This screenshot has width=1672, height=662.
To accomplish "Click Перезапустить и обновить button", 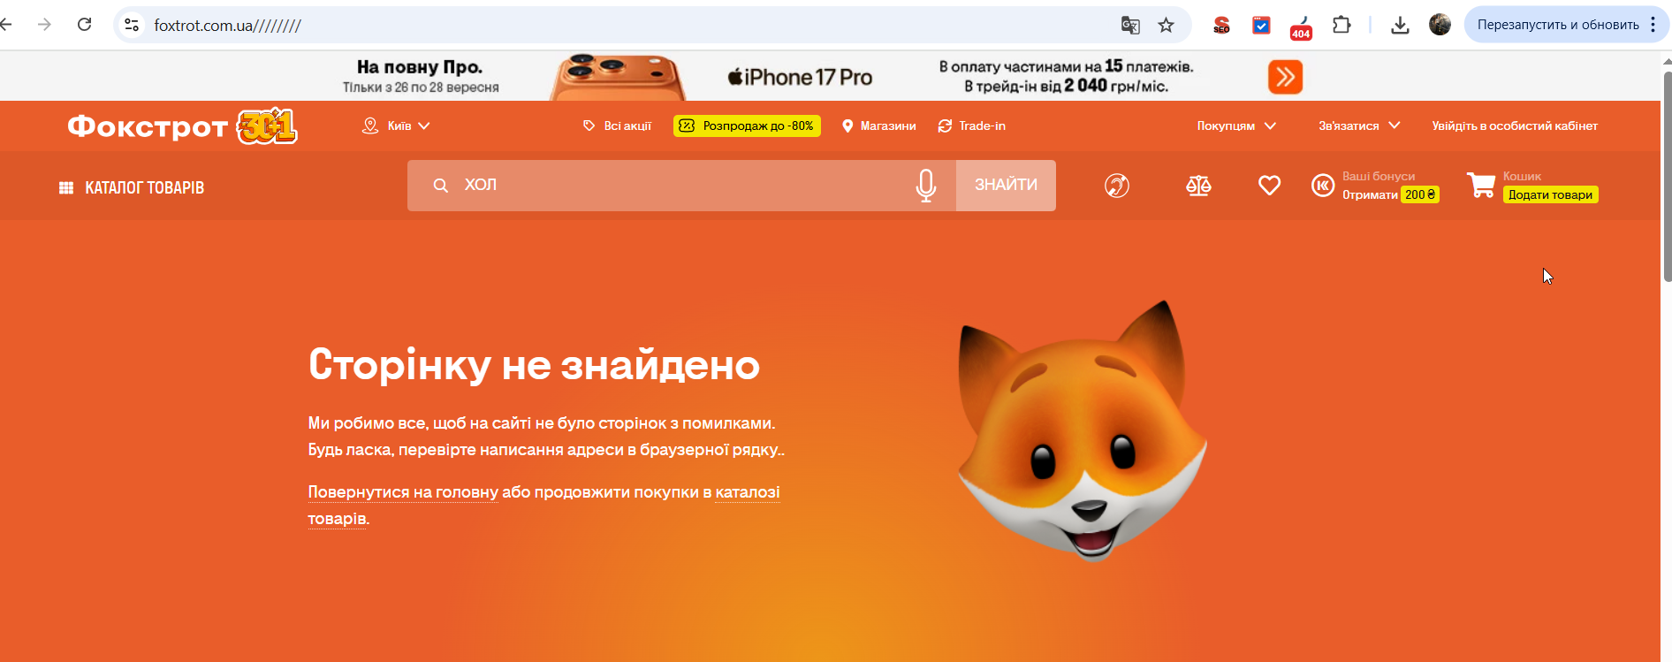I will 1558,25.
